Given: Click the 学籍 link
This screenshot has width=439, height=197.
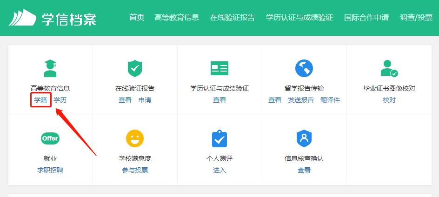Looking at the screenshot, I should (40, 100).
